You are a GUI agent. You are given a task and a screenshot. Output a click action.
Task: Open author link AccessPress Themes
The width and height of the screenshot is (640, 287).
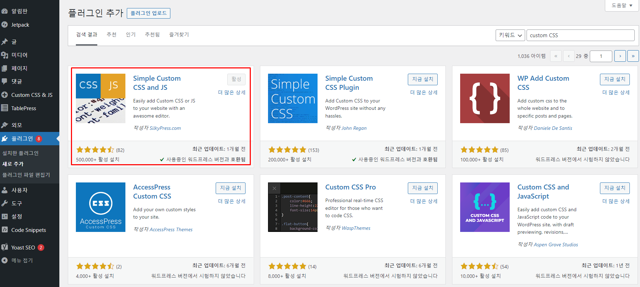(171, 229)
